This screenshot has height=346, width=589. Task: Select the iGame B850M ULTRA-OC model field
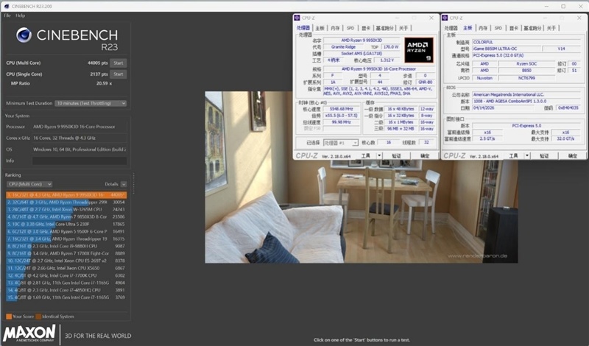pos(507,49)
